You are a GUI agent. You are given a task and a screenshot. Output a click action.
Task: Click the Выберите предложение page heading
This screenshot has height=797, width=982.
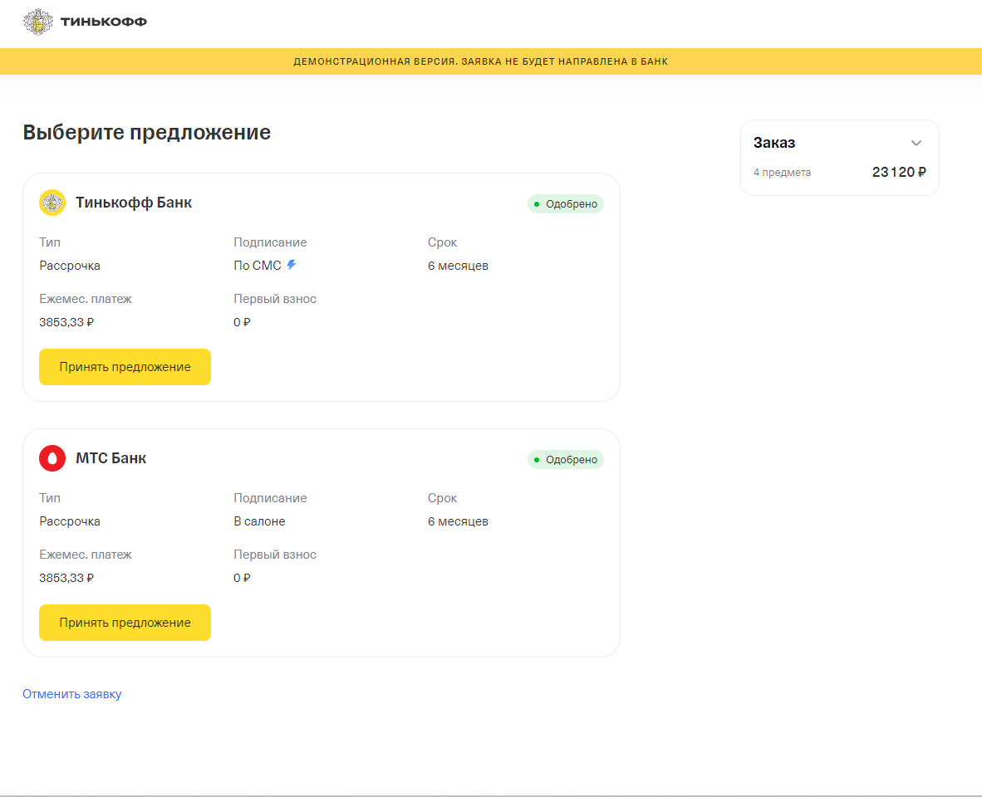pyautogui.click(x=146, y=132)
